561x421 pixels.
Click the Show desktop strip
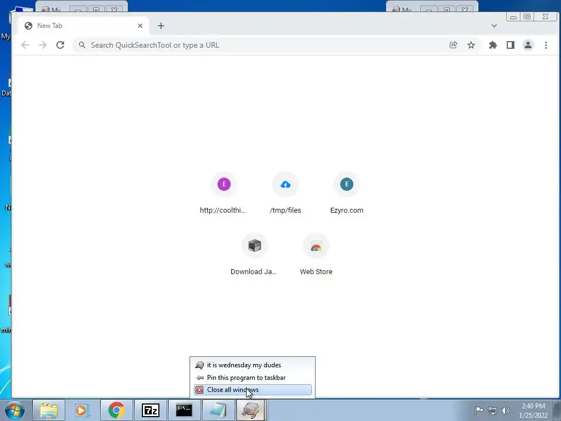557,411
